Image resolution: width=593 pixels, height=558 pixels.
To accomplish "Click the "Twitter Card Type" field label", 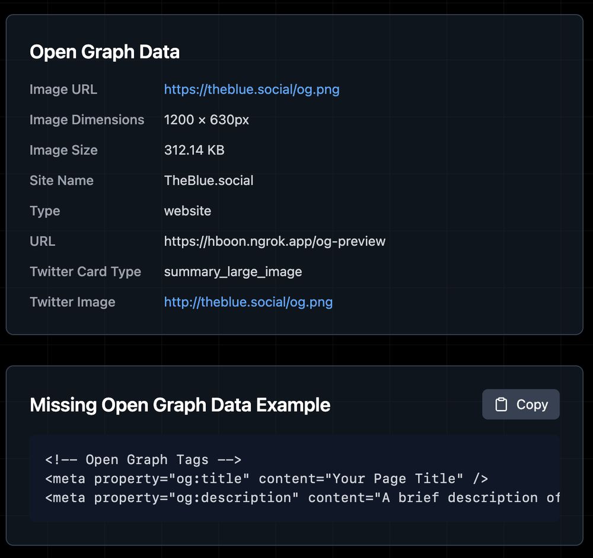I will click(85, 272).
